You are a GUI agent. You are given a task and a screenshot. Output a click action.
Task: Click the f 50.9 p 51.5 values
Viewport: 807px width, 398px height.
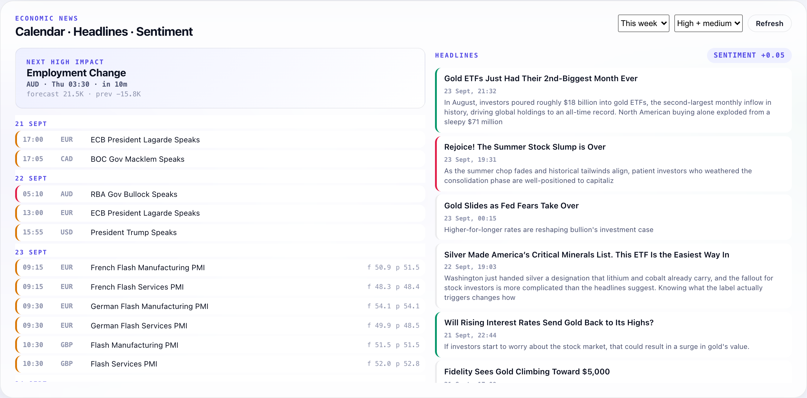pos(393,267)
